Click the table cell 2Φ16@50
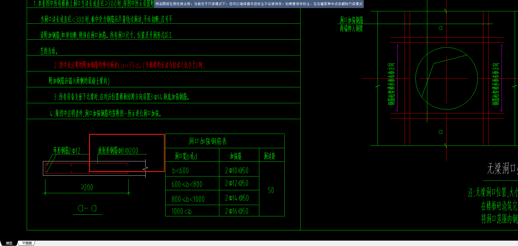The width and height of the screenshot is (518, 246). (x=237, y=211)
